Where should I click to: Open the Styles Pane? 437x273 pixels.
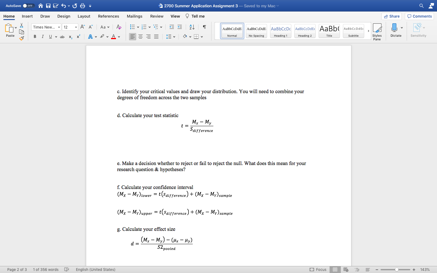pos(377,30)
